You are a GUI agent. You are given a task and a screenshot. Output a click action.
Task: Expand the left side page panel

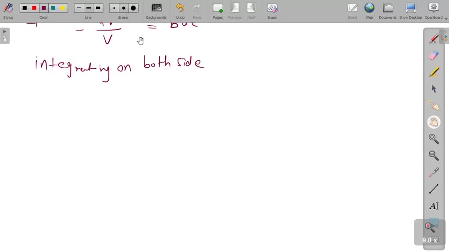pyautogui.click(x=5, y=35)
